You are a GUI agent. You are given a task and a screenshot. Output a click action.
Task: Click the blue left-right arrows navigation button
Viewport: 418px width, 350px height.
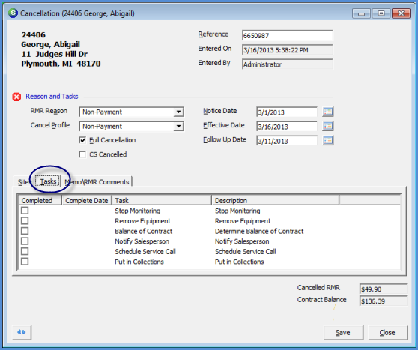click(x=22, y=332)
